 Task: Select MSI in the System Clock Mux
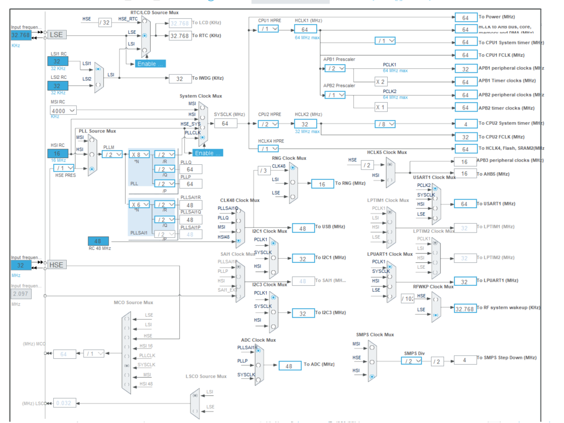202,108
